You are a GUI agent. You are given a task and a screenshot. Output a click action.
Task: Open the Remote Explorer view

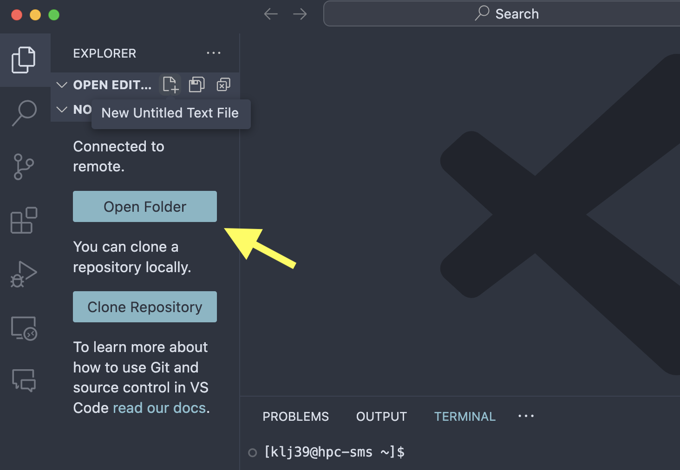24,327
